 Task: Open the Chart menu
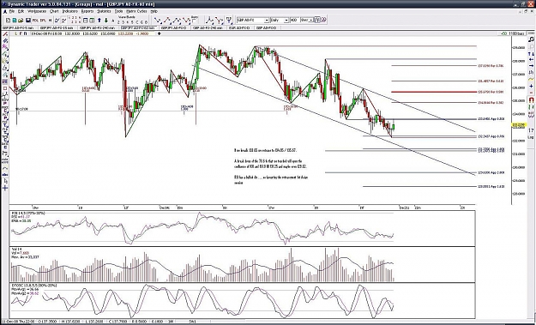(x=54, y=11)
